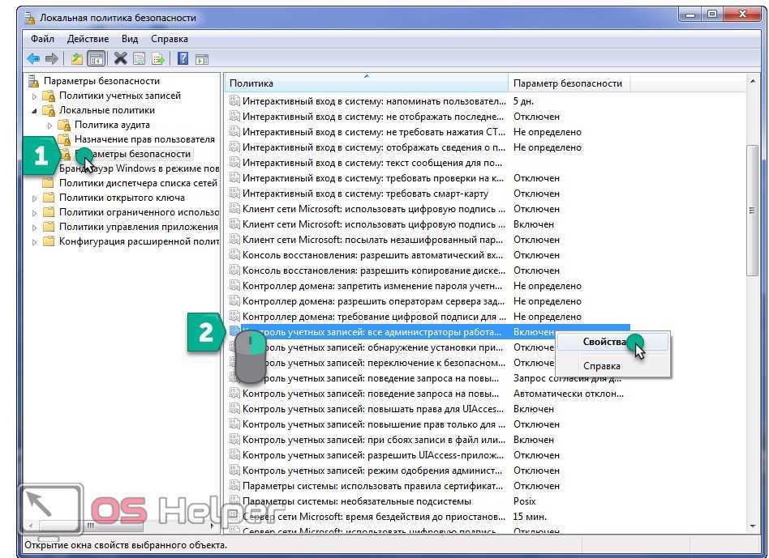Viewport: 769px width, 558px height.
Task: Click the Up one level folder icon
Action: (x=76, y=58)
